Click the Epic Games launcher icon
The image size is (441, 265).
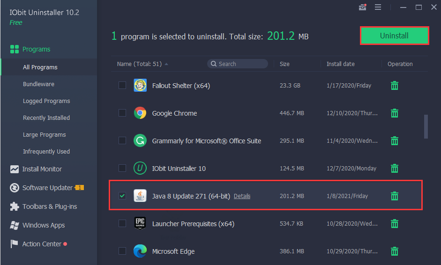[x=140, y=223]
